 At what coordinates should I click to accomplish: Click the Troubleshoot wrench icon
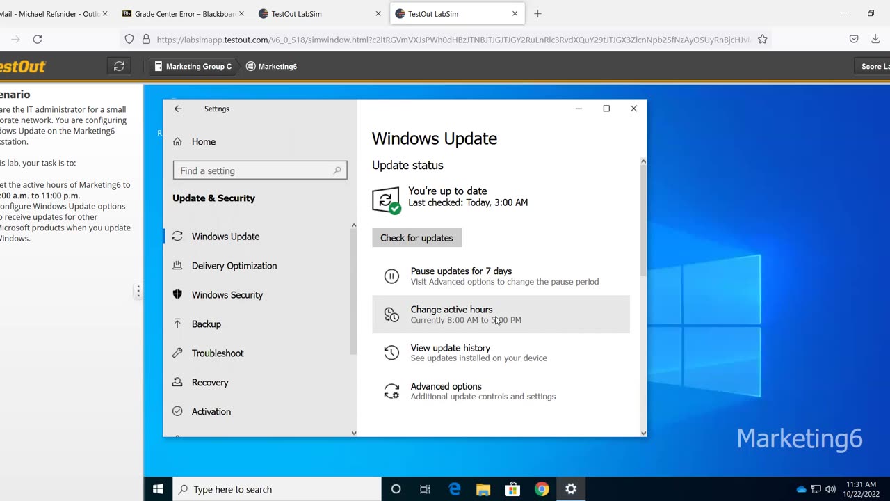pos(177,353)
